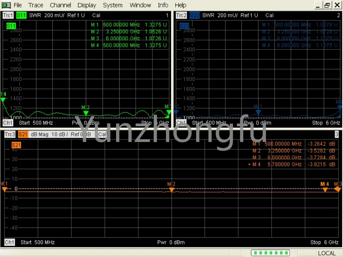Open the Channel menu
Viewport: 343px width, 257px height.
click(x=60, y=5)
